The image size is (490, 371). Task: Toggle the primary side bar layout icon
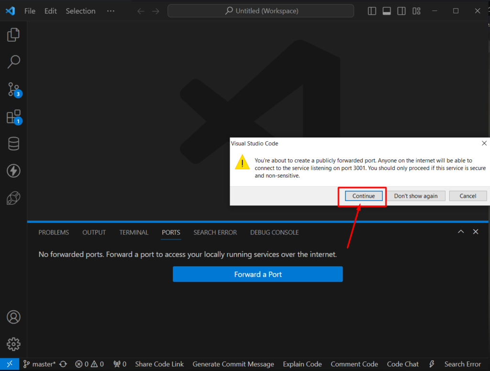(x=372, y=11)
